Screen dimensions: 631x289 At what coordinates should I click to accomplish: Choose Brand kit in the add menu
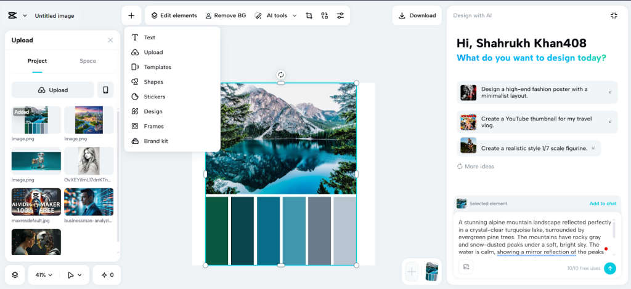pyautogui.click(x=156, y=141)
